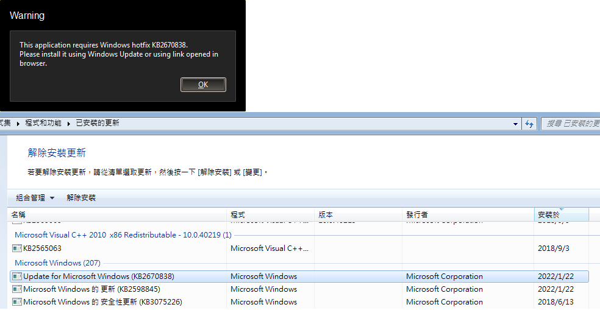This screenshot has height=310, width=600.
Task: Sort by 程式 column header
Action: (x=270, y=215)
